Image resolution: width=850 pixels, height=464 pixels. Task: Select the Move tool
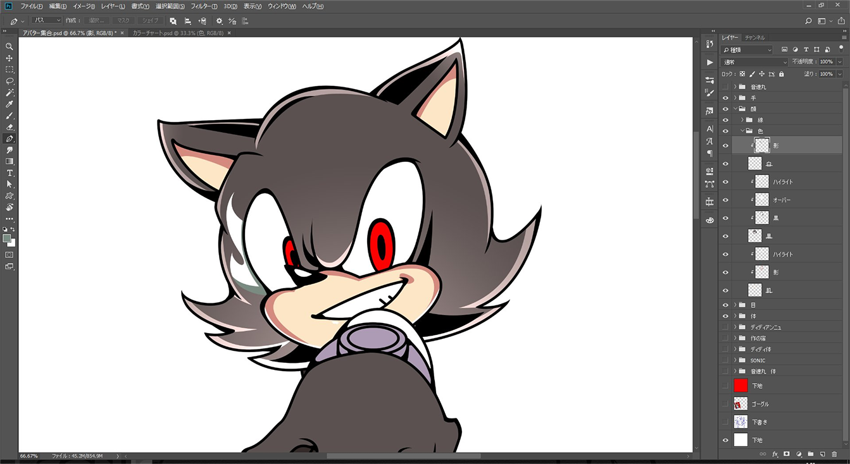[x=9, y=58]
